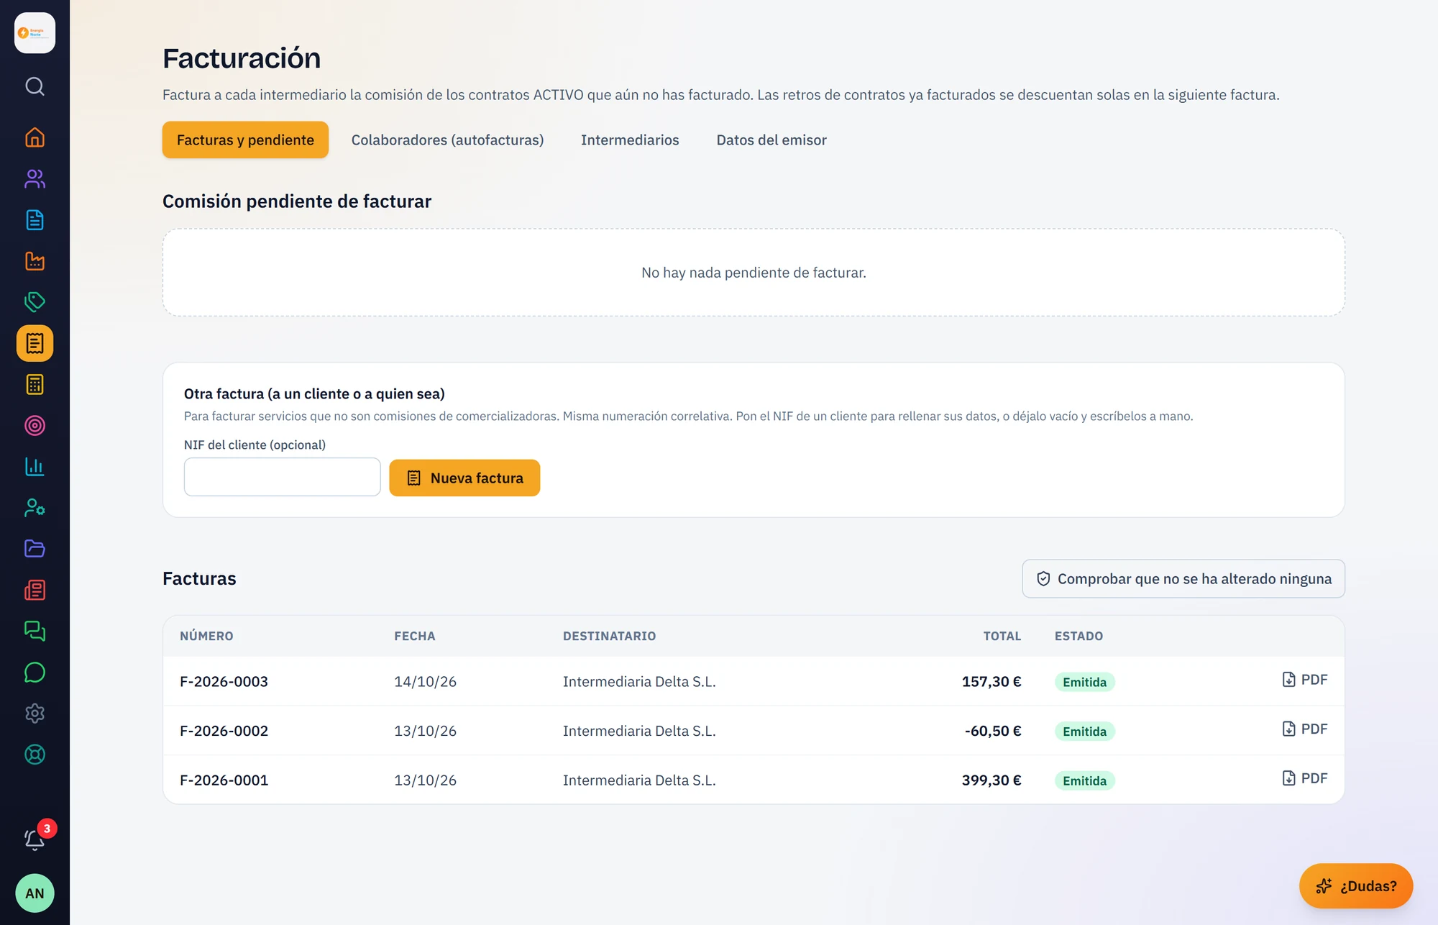Open the user-with-gear sidebar icon
This screenshot has height=925, width=1438.
(x=35, y=508)
